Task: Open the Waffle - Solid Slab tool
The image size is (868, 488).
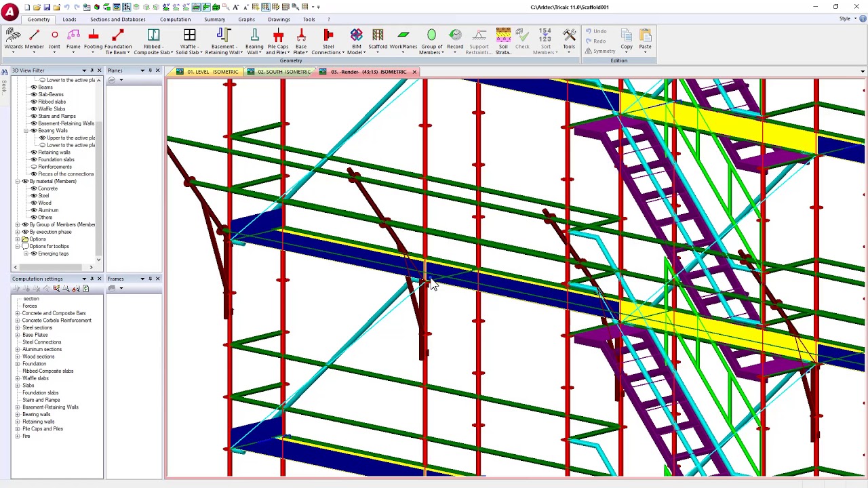Action: 189,41
